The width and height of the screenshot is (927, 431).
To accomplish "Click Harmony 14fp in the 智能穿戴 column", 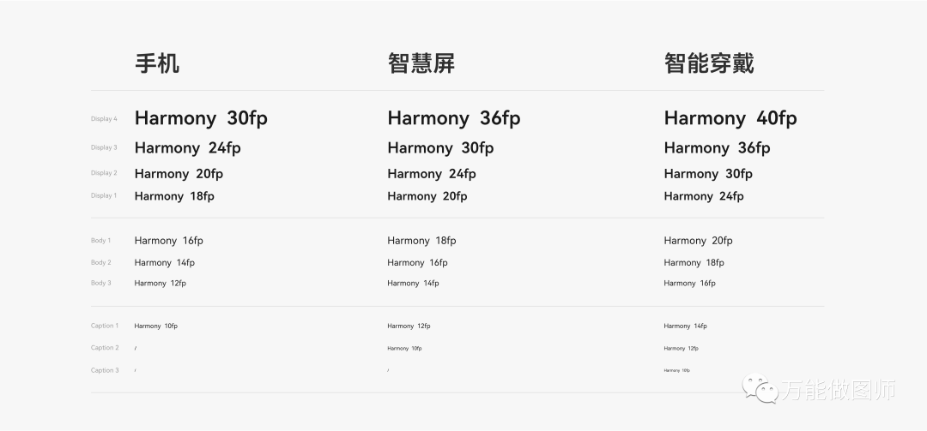I will [685, 326].
